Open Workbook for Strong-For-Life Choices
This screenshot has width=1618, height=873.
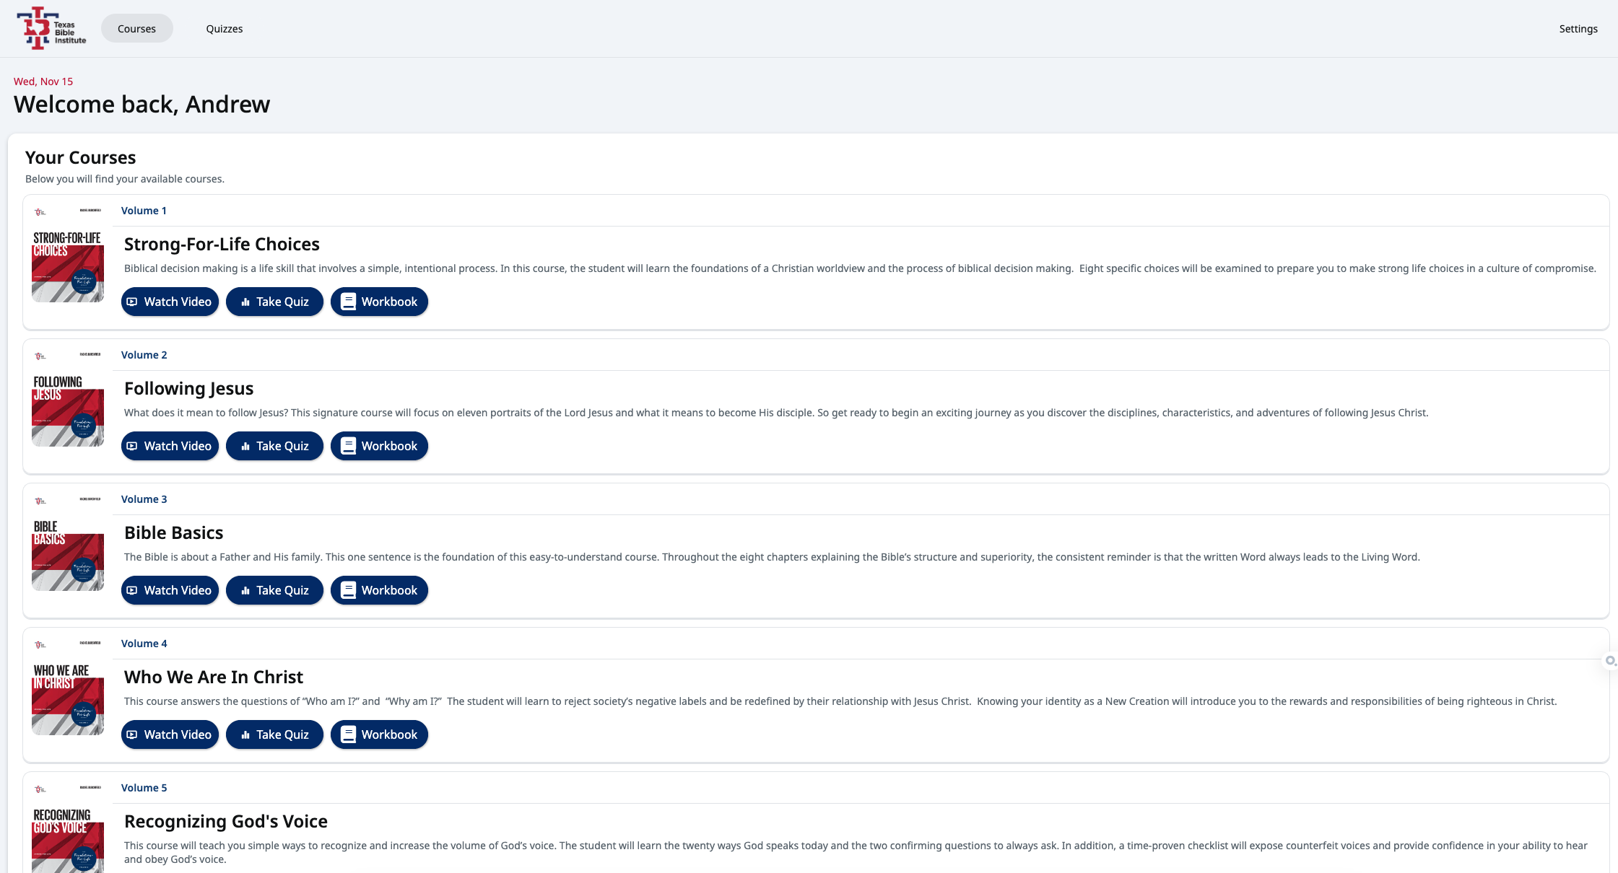[379, 302]
